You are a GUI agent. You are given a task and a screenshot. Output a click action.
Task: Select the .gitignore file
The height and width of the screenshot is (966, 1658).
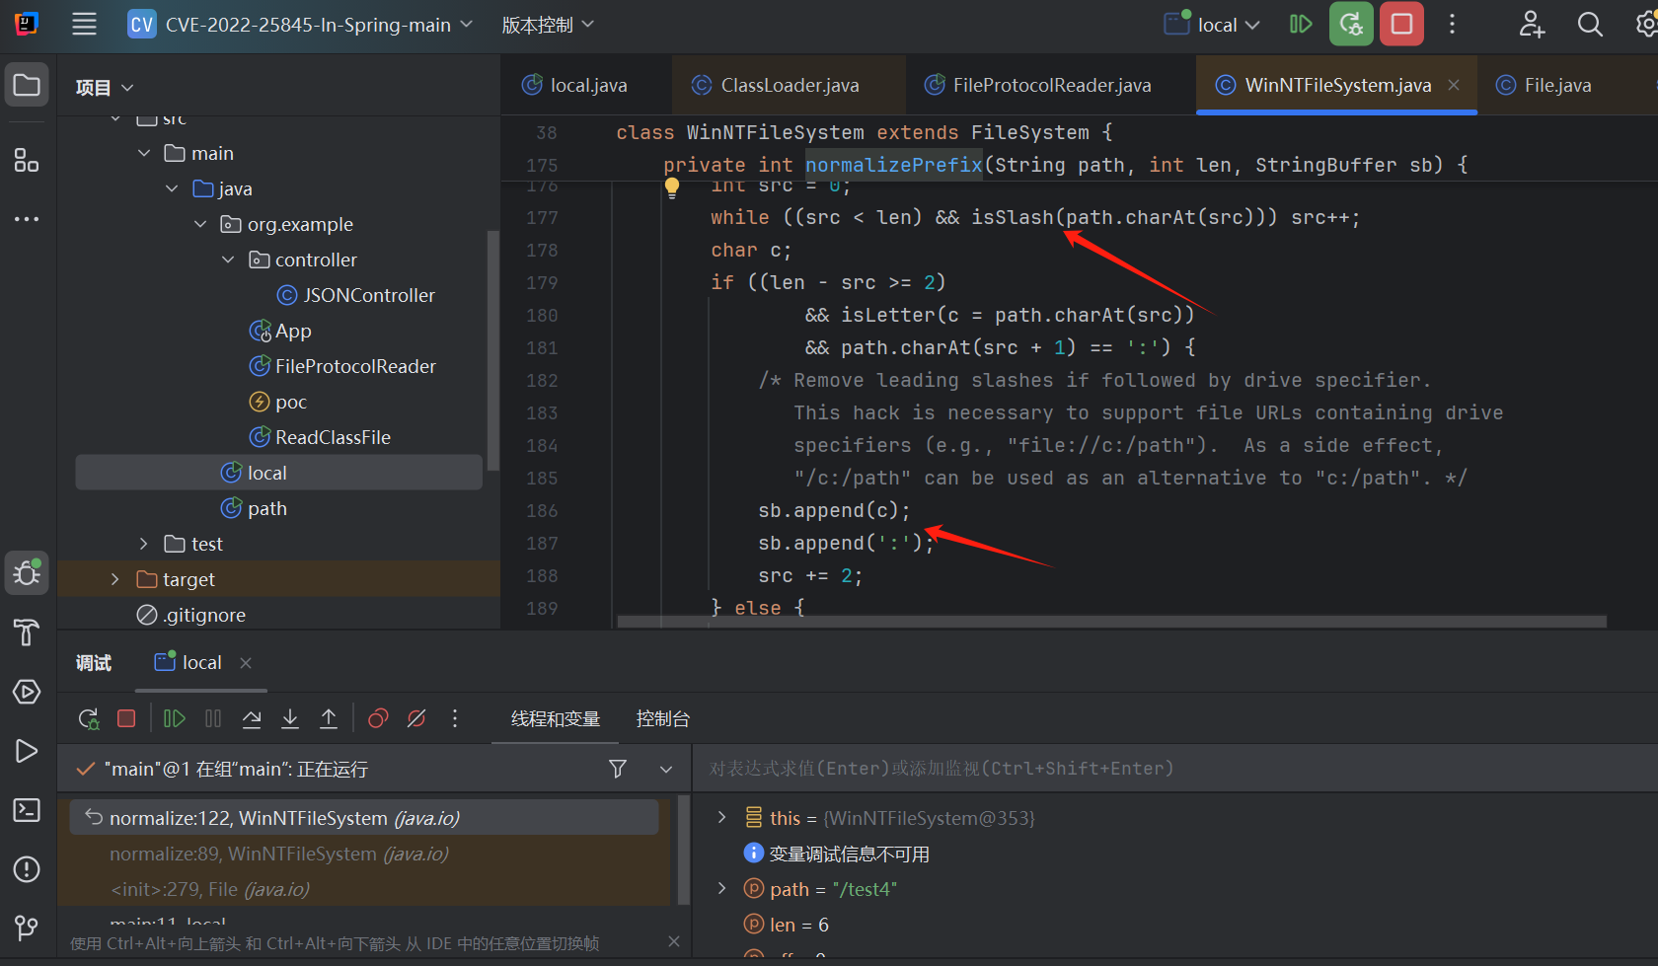coord(191,615)
